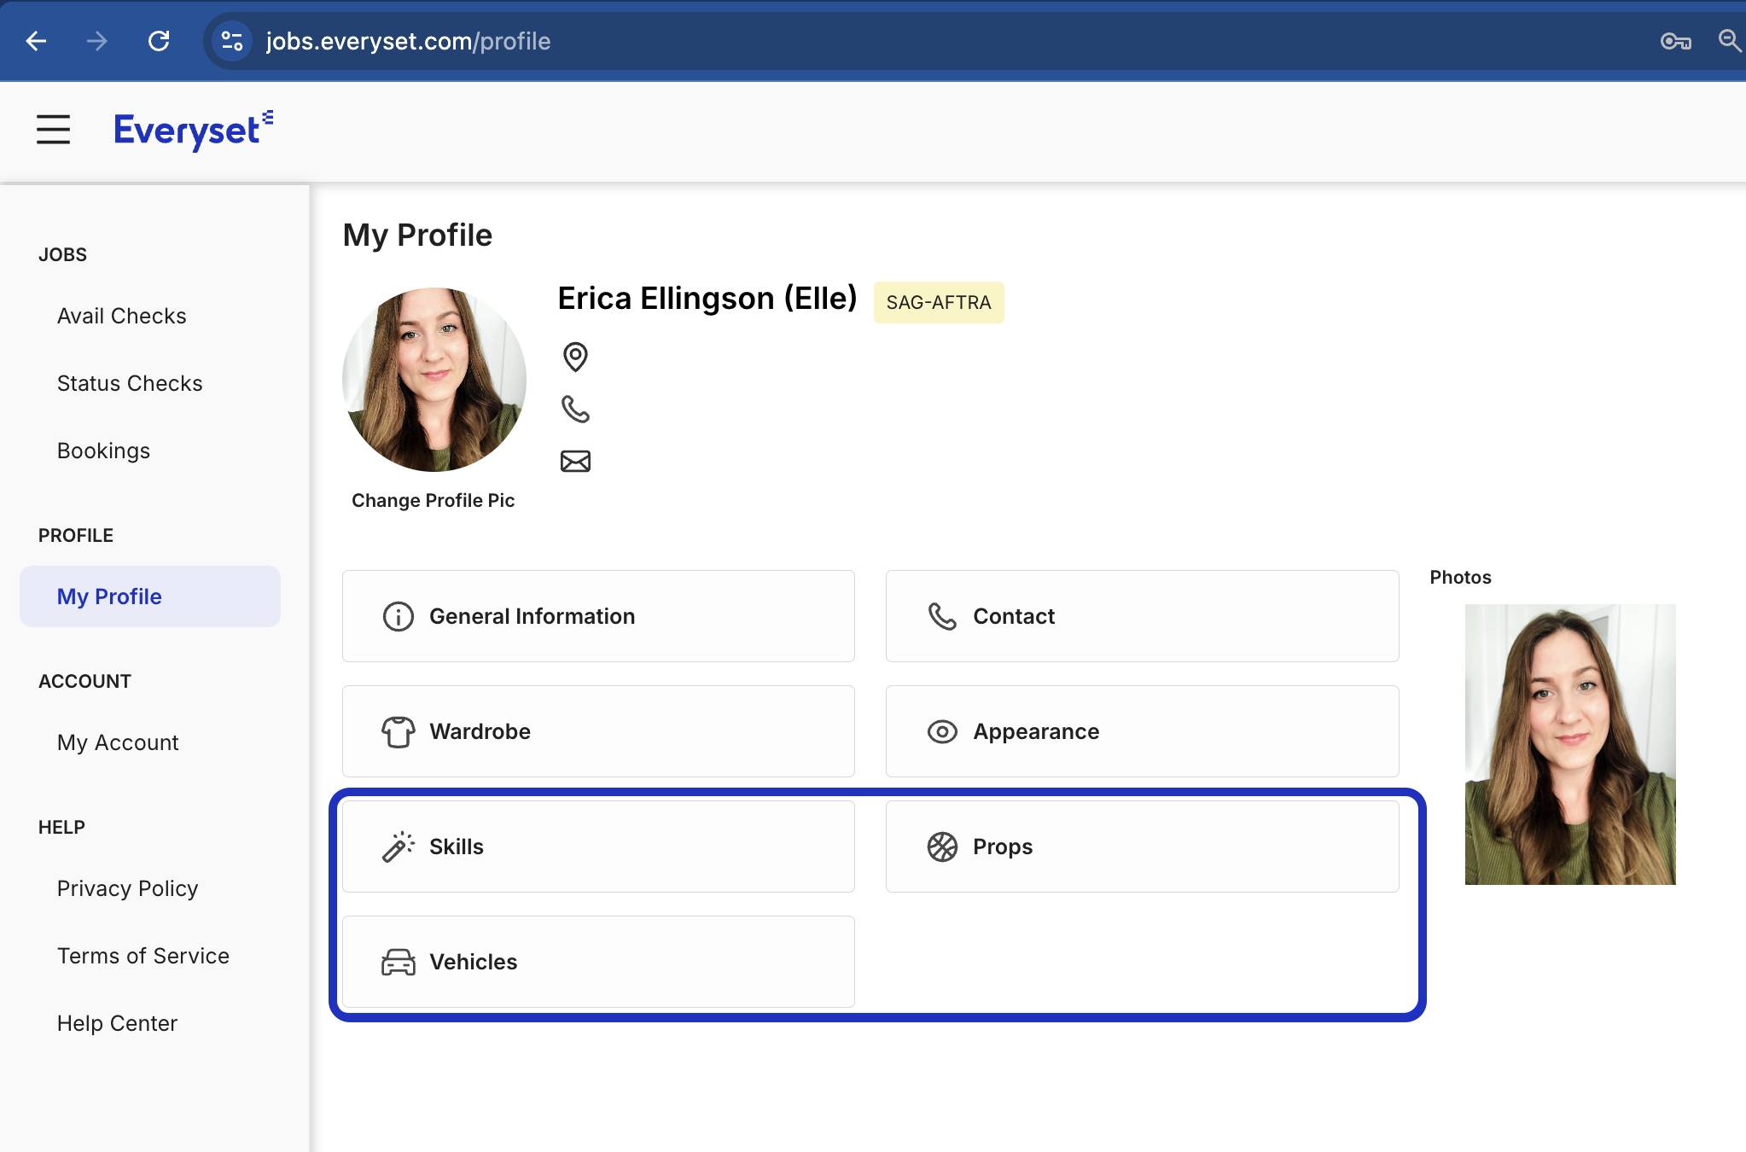Click the circular profile picture

434,380
